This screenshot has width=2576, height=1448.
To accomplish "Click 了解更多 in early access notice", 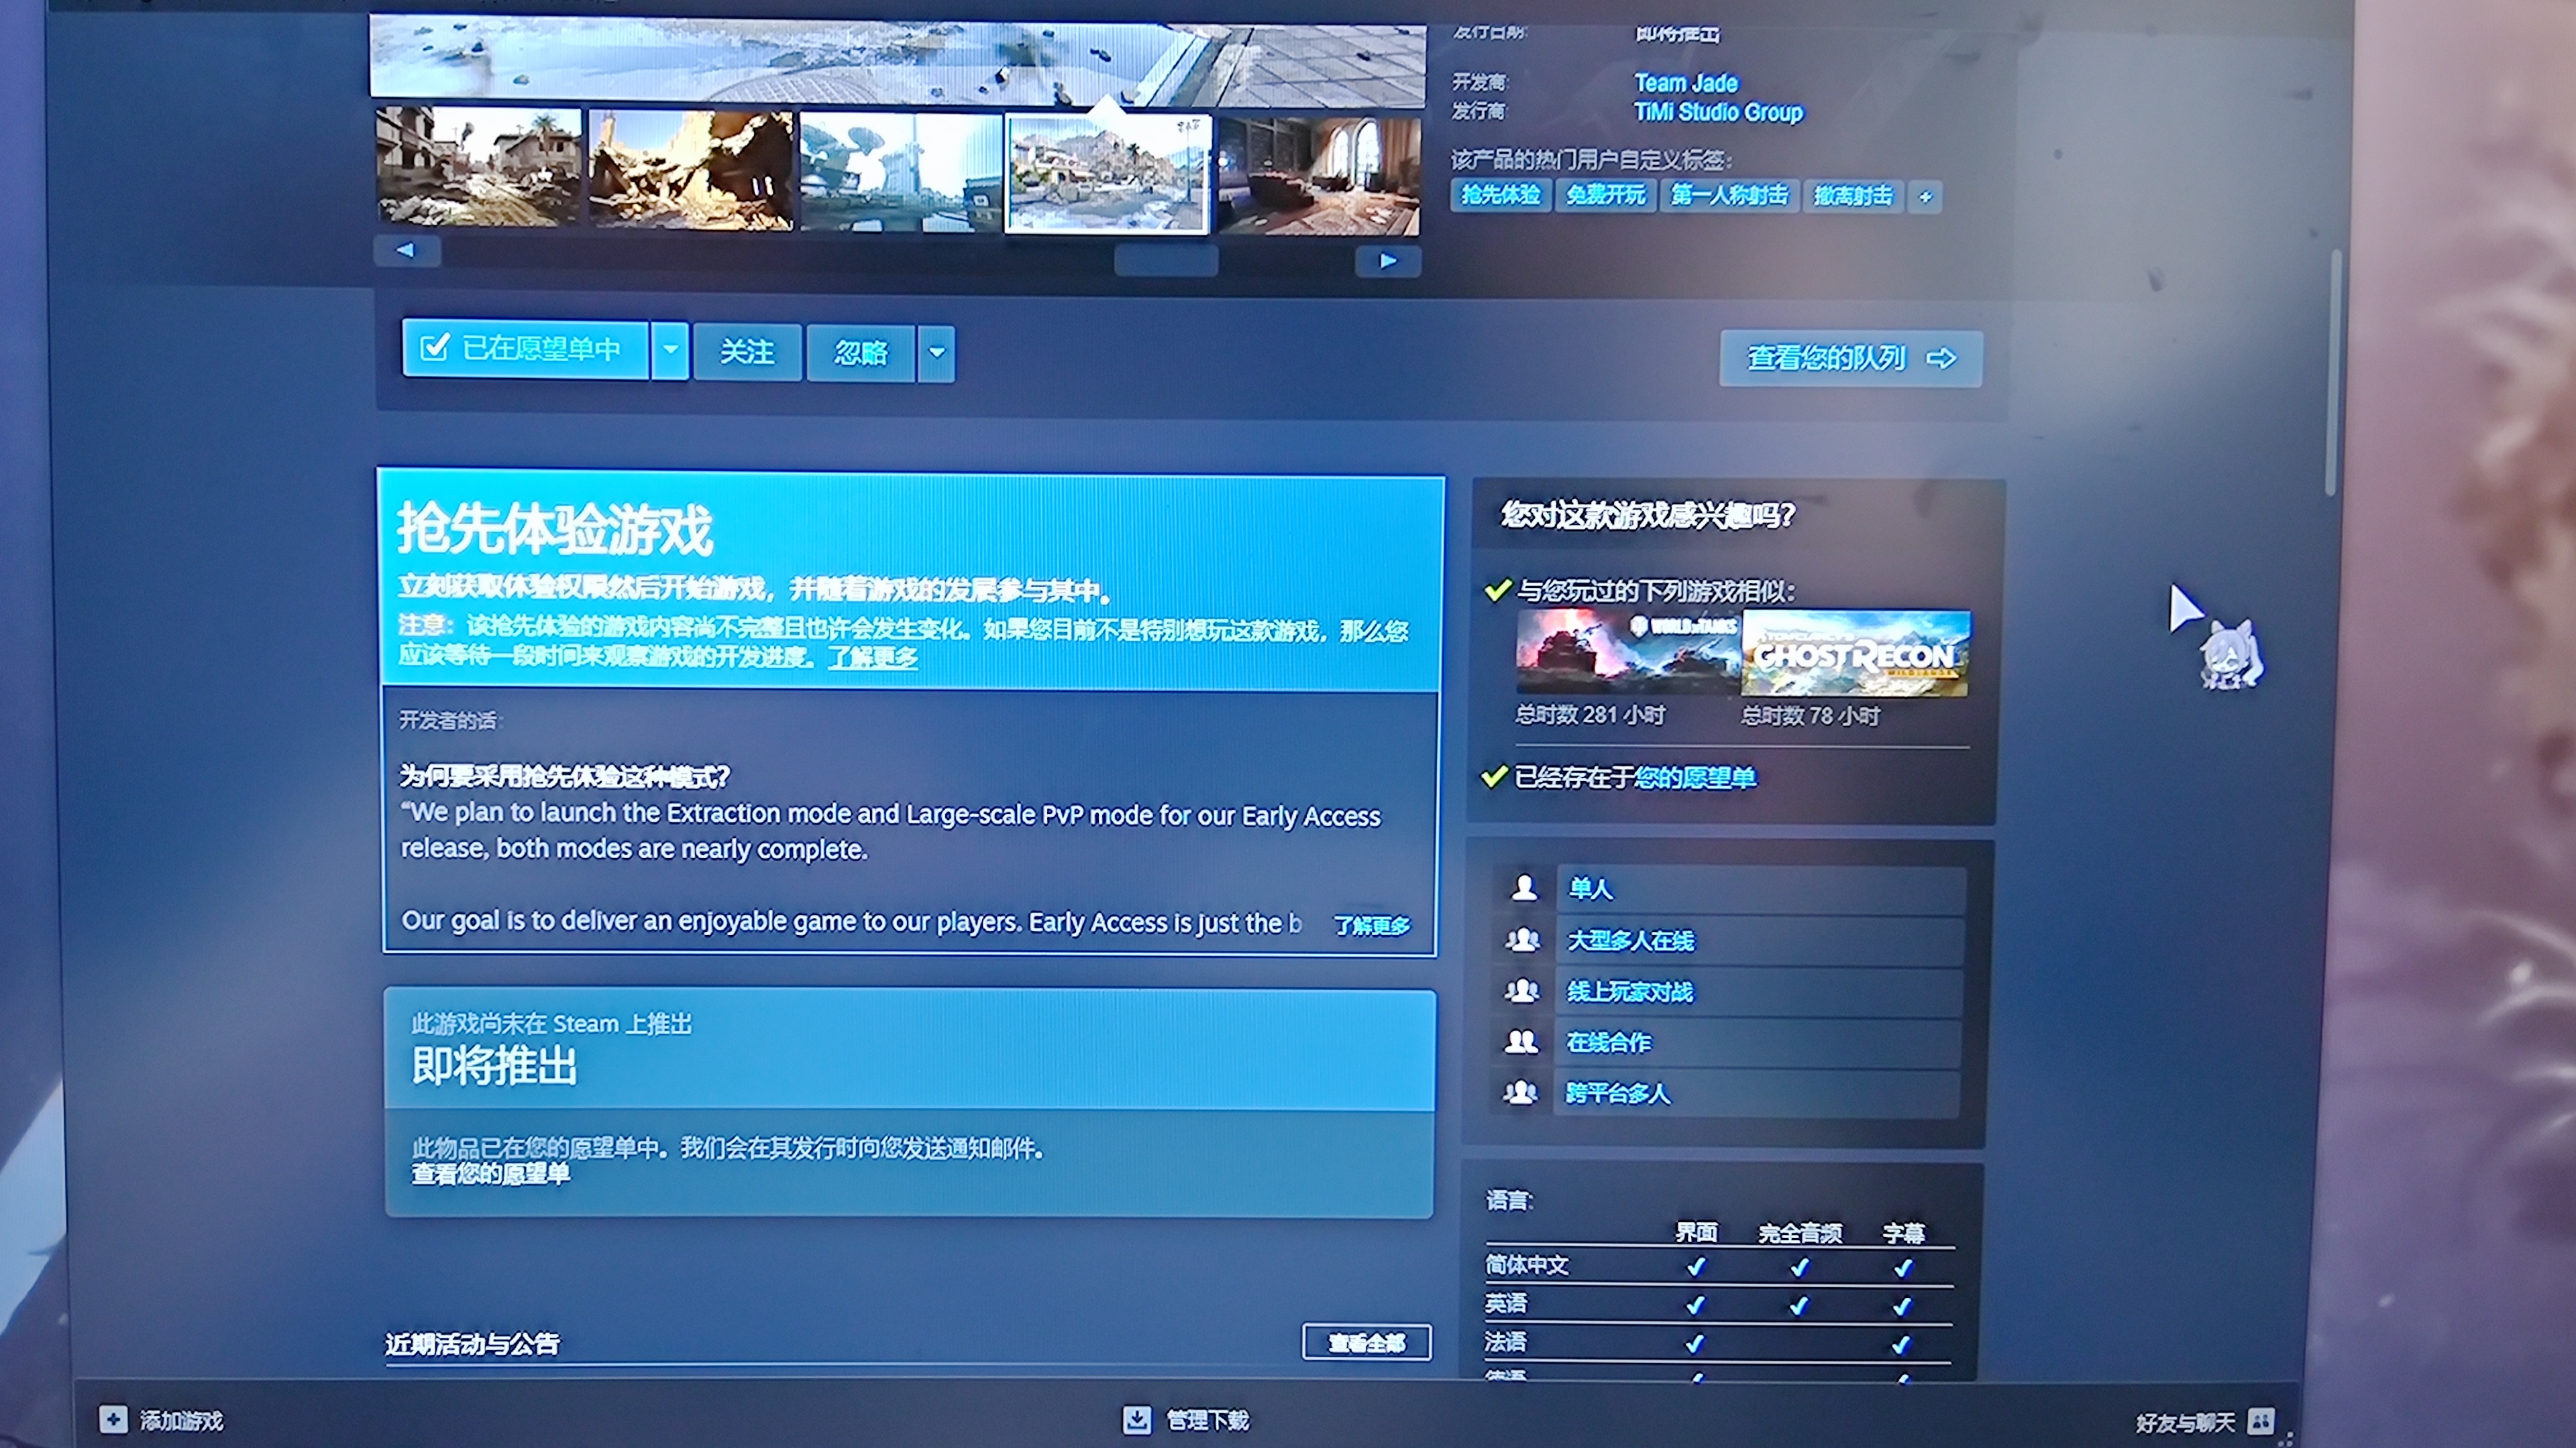I will 872,658.
